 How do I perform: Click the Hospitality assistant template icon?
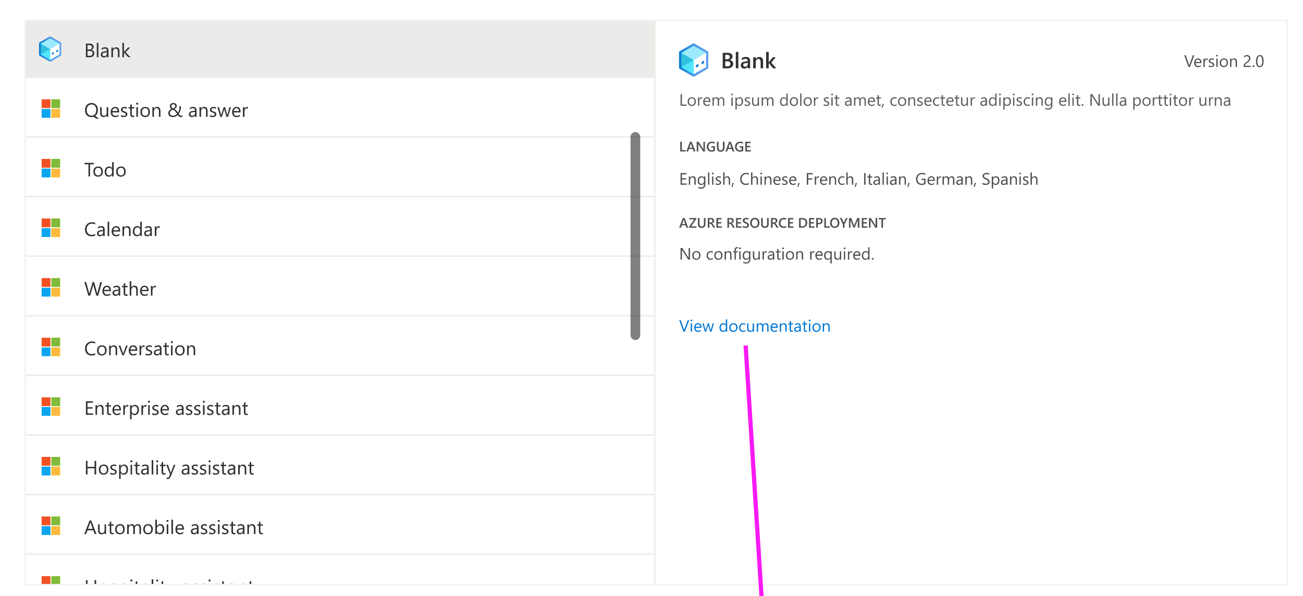click(x=51, y=467)
